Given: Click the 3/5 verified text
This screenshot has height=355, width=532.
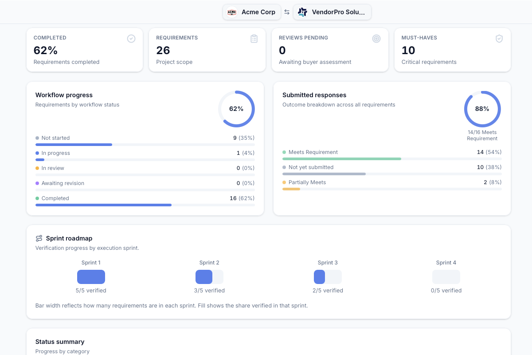Looking at the screenshot, I should click(x=209, y=291).
